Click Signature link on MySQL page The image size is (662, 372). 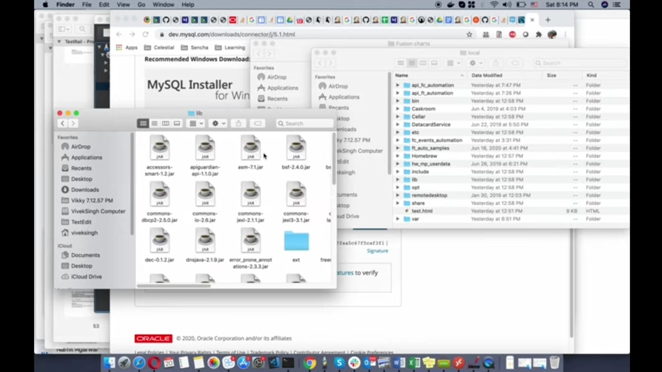click(x=377, y=251)
